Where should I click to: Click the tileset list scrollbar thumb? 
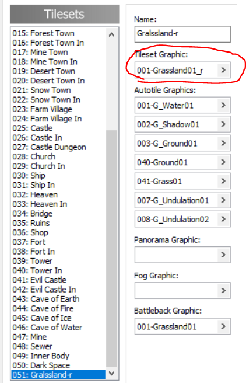pos(112,249)
